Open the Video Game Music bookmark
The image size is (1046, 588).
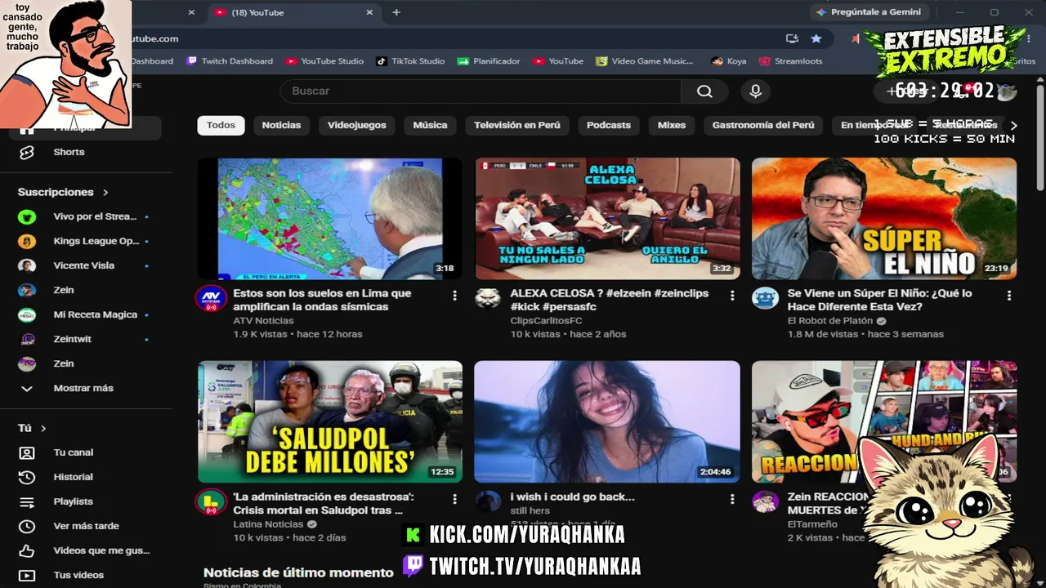(x=644, y=61)
